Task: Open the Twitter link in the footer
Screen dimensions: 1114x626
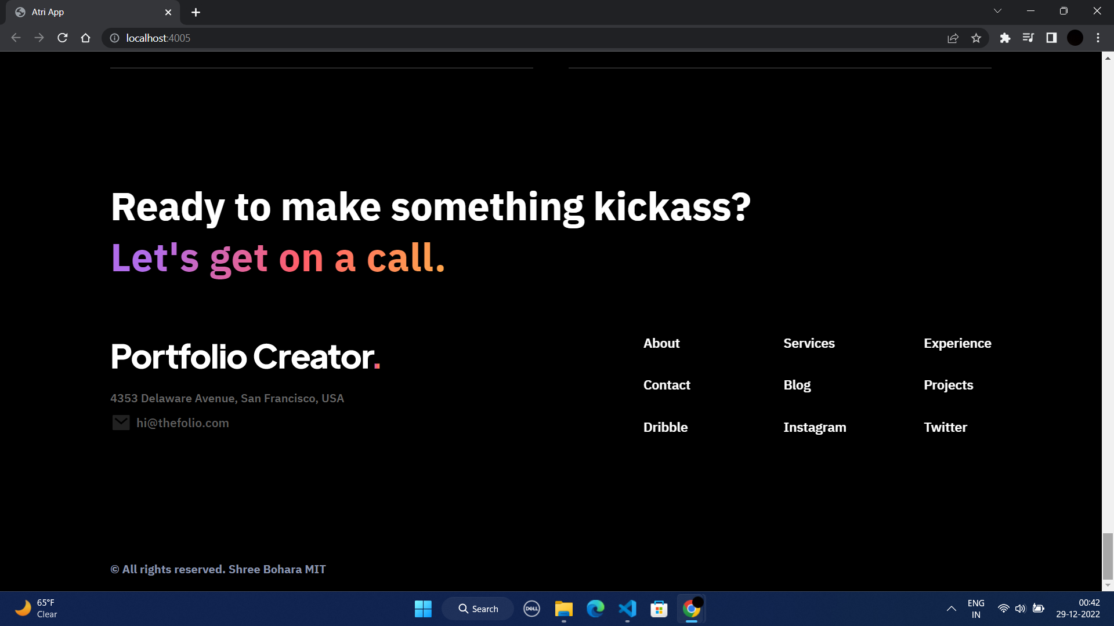Action: coord(945,427)
